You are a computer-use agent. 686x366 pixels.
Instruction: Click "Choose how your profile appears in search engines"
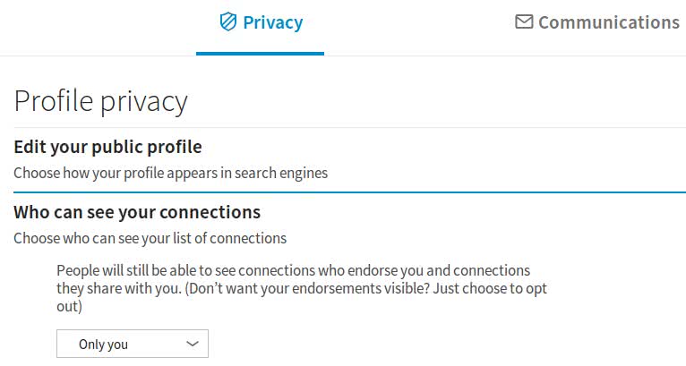point(171,173)
